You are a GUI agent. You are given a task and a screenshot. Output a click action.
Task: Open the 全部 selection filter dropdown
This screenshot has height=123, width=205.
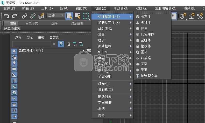[x=55, y=15]
